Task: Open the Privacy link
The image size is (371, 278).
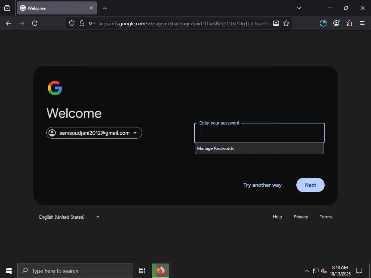Action: (x=301, y=217)
